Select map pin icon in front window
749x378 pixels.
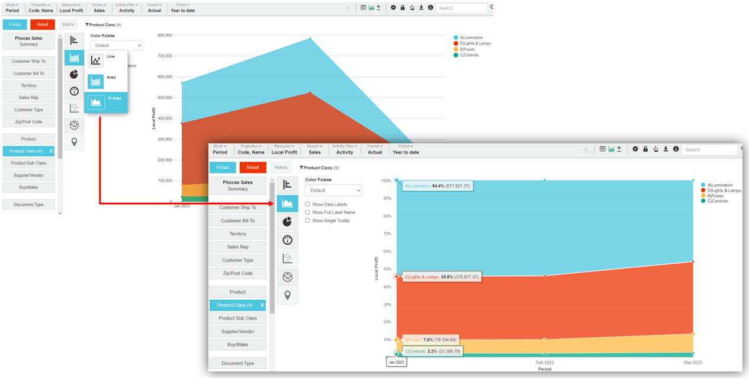coord(287,295)
